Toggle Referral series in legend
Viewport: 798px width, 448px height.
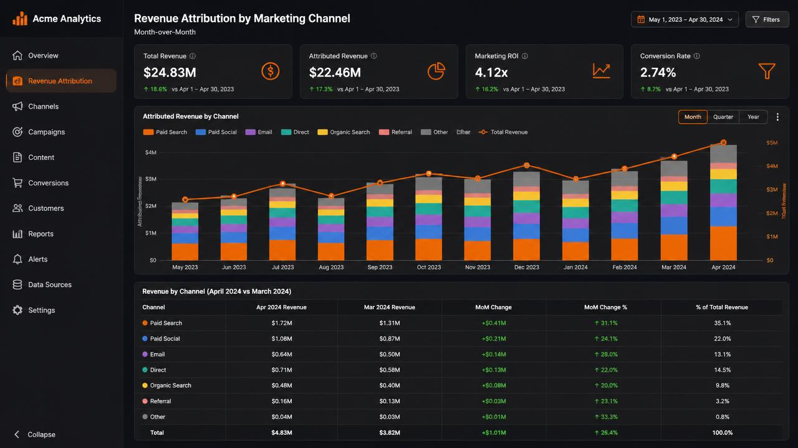coord(395,132)
